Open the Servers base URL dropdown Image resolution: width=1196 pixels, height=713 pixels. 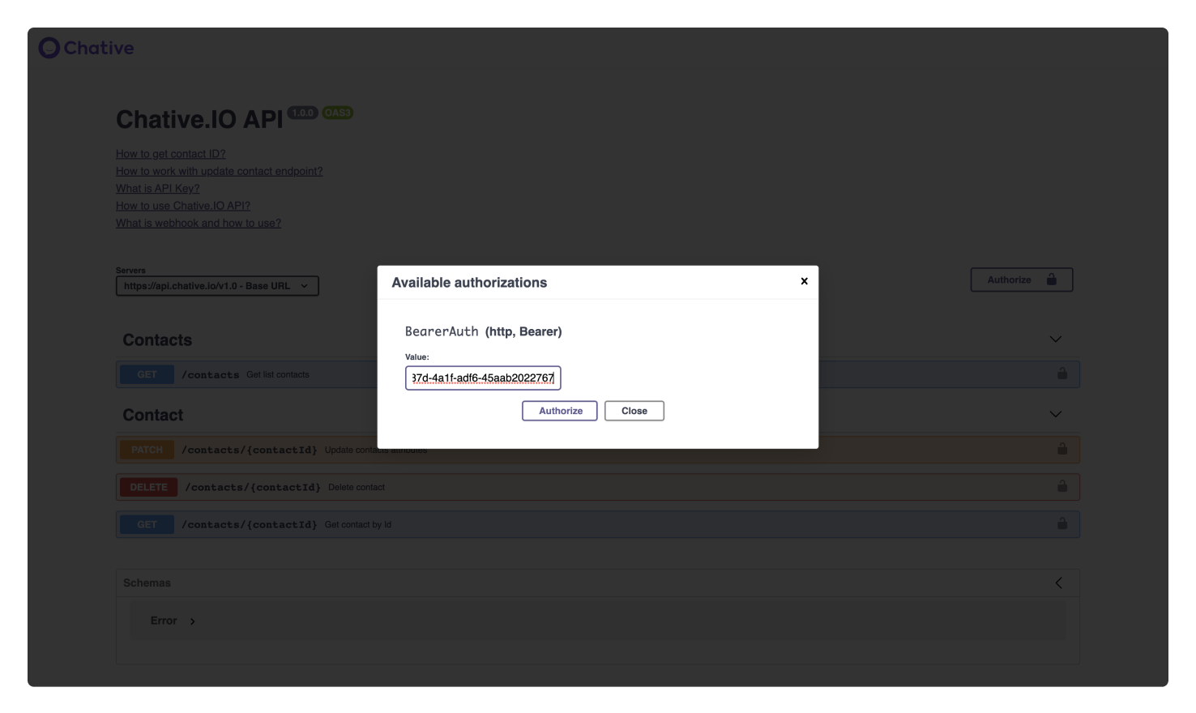point(217,286)
